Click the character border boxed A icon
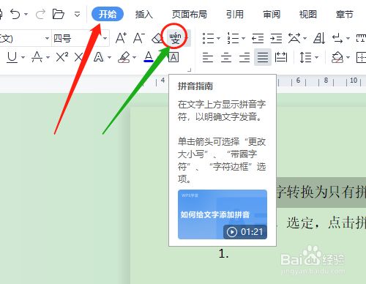366x284 pixels. click(173, 58)
